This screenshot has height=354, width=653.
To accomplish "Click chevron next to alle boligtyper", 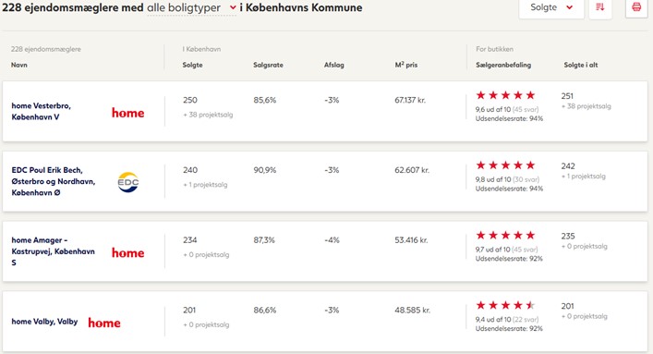I will coord(233,7).
